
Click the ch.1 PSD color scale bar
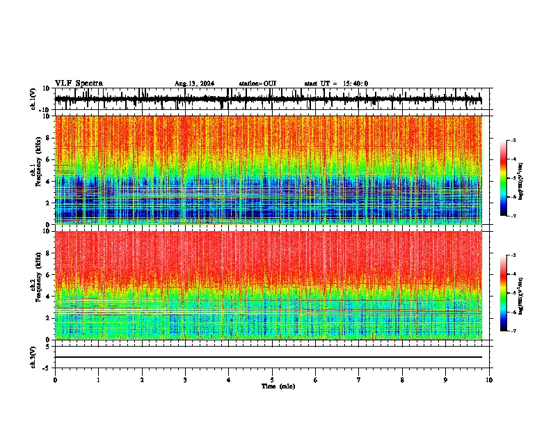(x=503, y=178)
